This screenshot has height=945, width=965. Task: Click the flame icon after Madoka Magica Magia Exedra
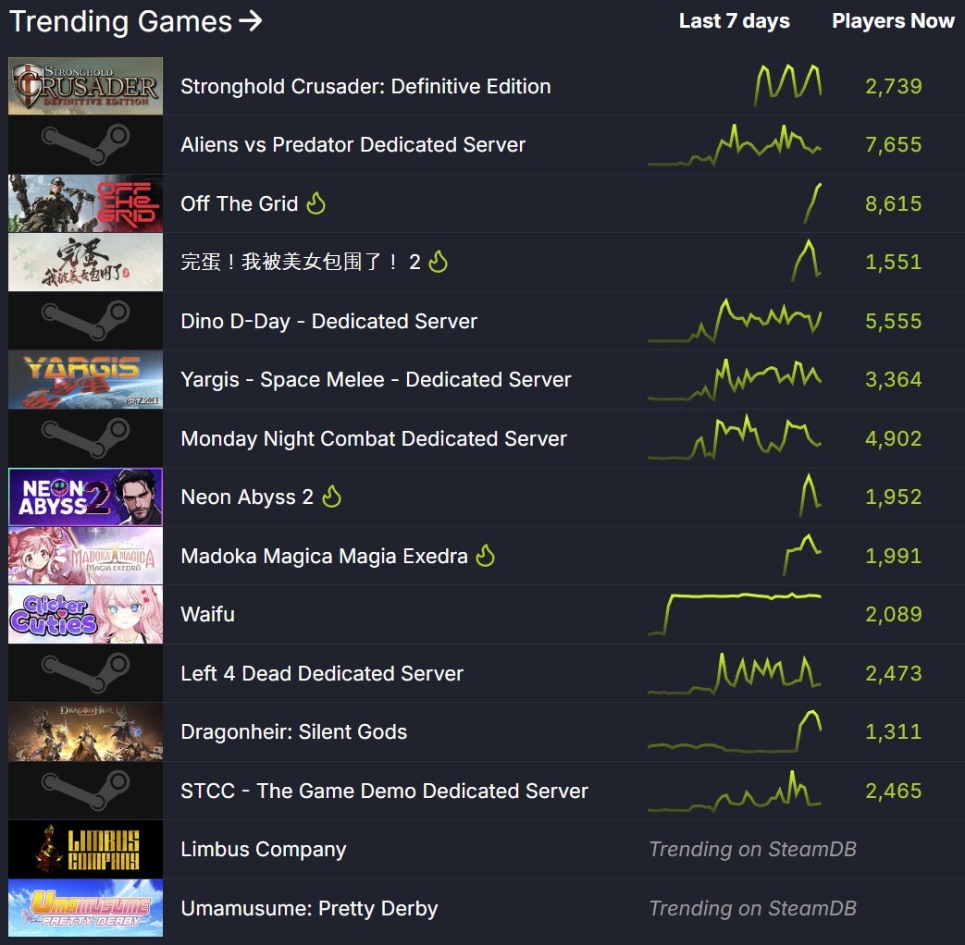coord(486,556)
